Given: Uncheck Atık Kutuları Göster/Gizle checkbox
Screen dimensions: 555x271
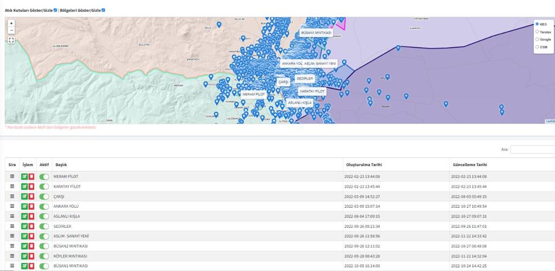Looking at the screenshot, I should click(x=55, y=10).
